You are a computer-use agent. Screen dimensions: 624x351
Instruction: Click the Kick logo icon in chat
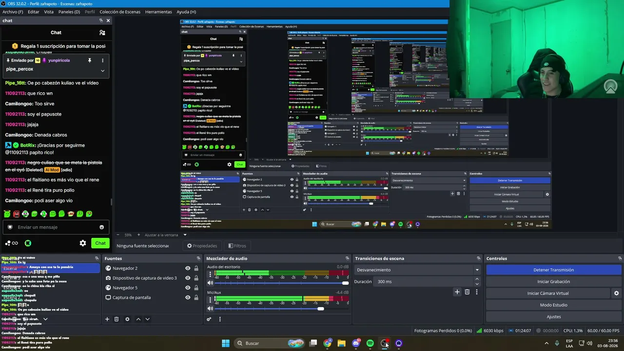28,243
